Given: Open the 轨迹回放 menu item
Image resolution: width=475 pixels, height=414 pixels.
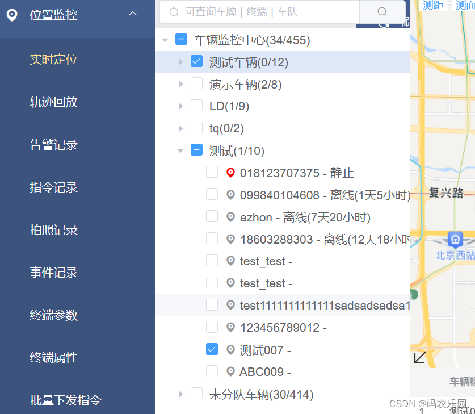Looking at the screenshot, I should [54, 102].
